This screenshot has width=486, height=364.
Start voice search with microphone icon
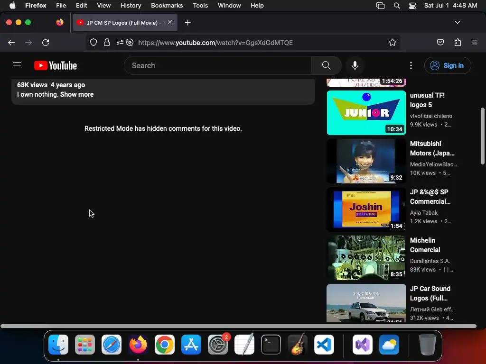point(355,65)
